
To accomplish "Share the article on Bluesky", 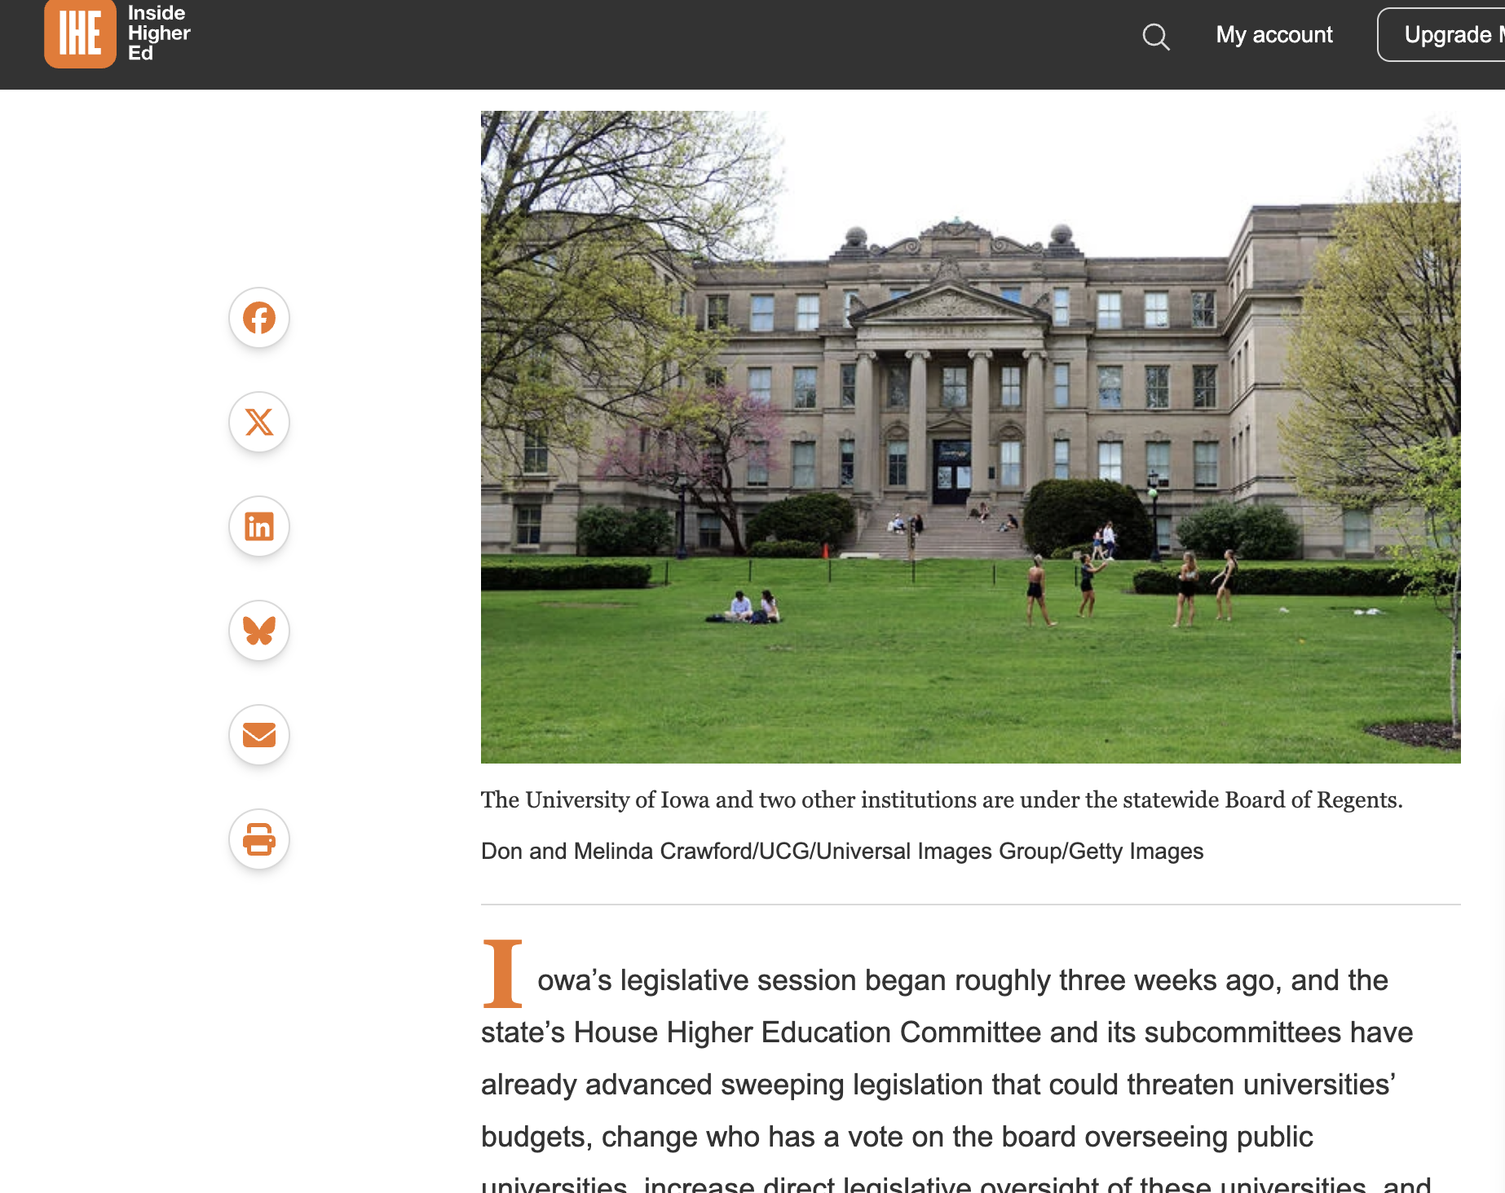I will (x=258, y=630).
